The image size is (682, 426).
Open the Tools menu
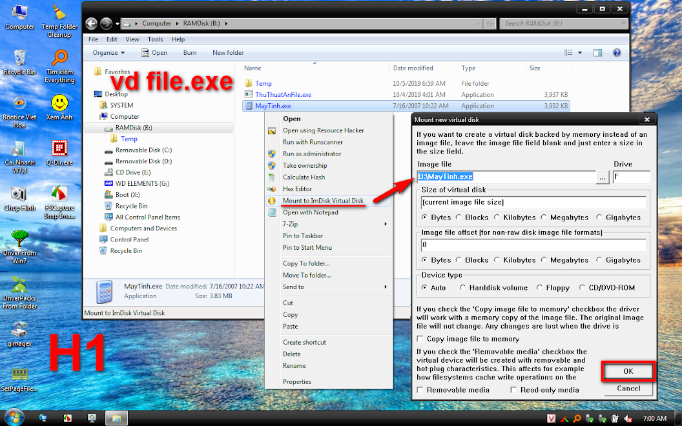pyautogui.click(x=155, y=39)
